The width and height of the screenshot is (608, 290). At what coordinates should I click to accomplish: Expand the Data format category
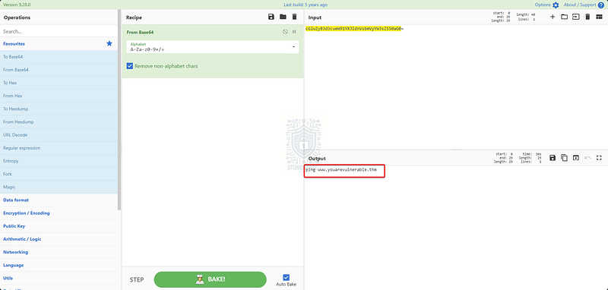(x=59, y=200)
